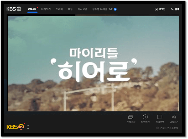Click the 라이브챗 label
The image size is (188, 139).
[160, 122]
